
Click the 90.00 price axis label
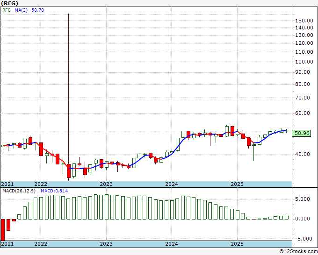303,72
